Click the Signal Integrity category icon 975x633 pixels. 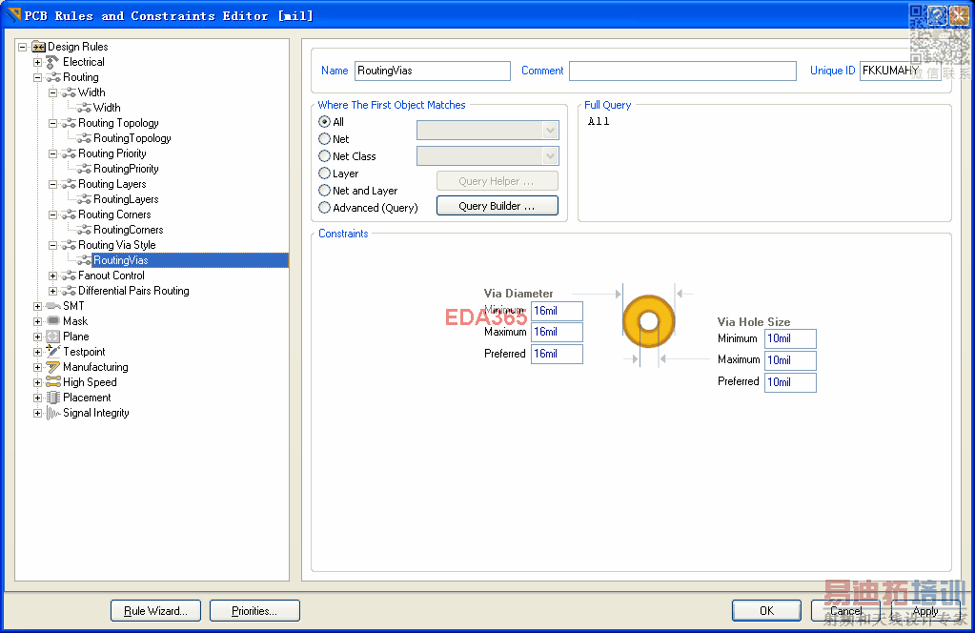(53, 413)
